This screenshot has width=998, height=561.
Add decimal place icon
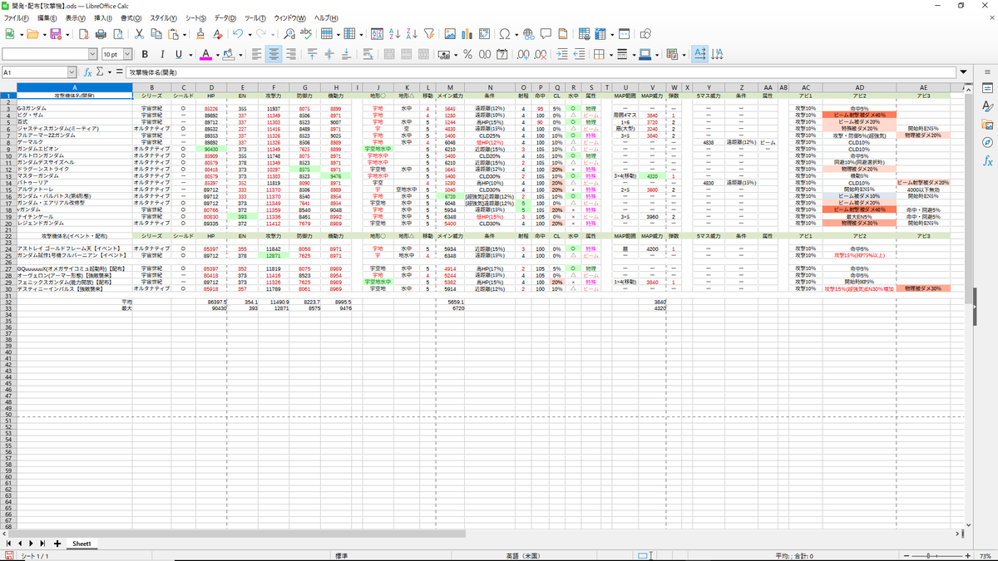[523, 55]
